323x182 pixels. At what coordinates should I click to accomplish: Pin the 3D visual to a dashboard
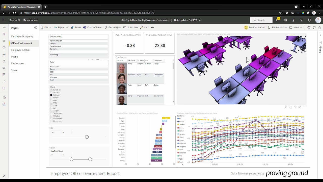point(285,107)
